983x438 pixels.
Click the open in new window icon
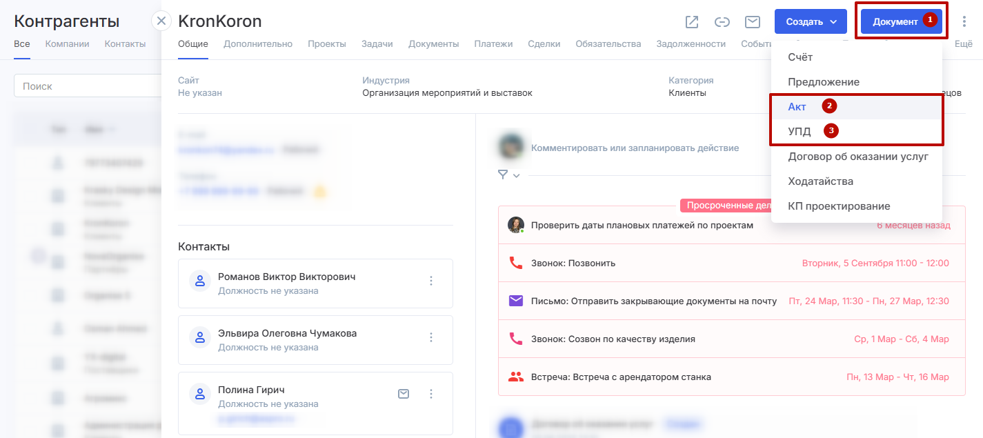[x=692, y=22]
